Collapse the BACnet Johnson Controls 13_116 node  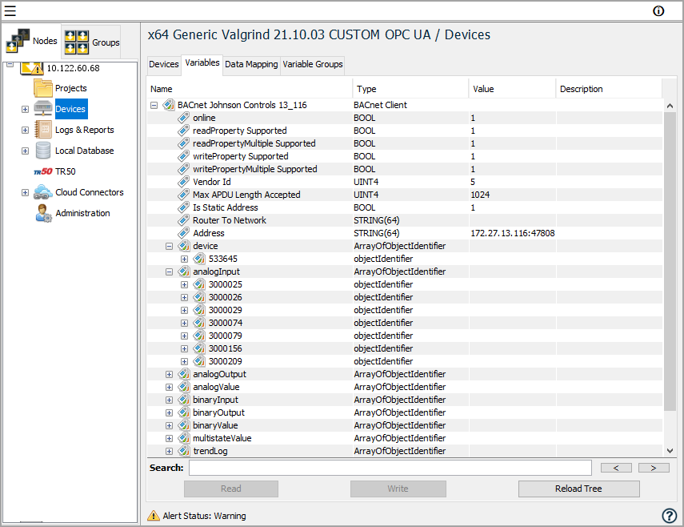(x=154, y=105)
